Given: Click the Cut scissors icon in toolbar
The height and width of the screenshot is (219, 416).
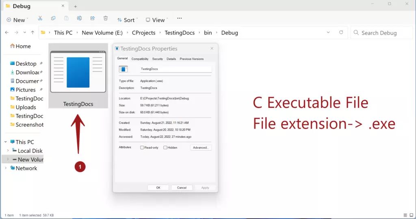Looking at the screenshot, I should [x=40, y=18].
